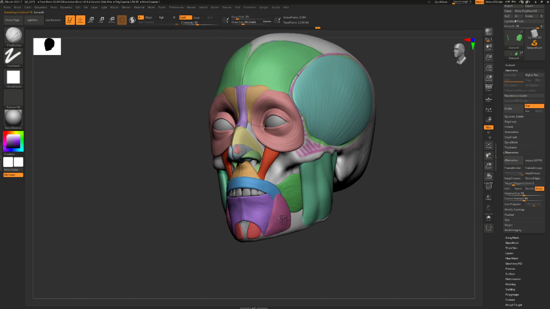550x309 pixels.
Task: Click the Frame icon in right shelf
Action: click(x=488, y=145)
